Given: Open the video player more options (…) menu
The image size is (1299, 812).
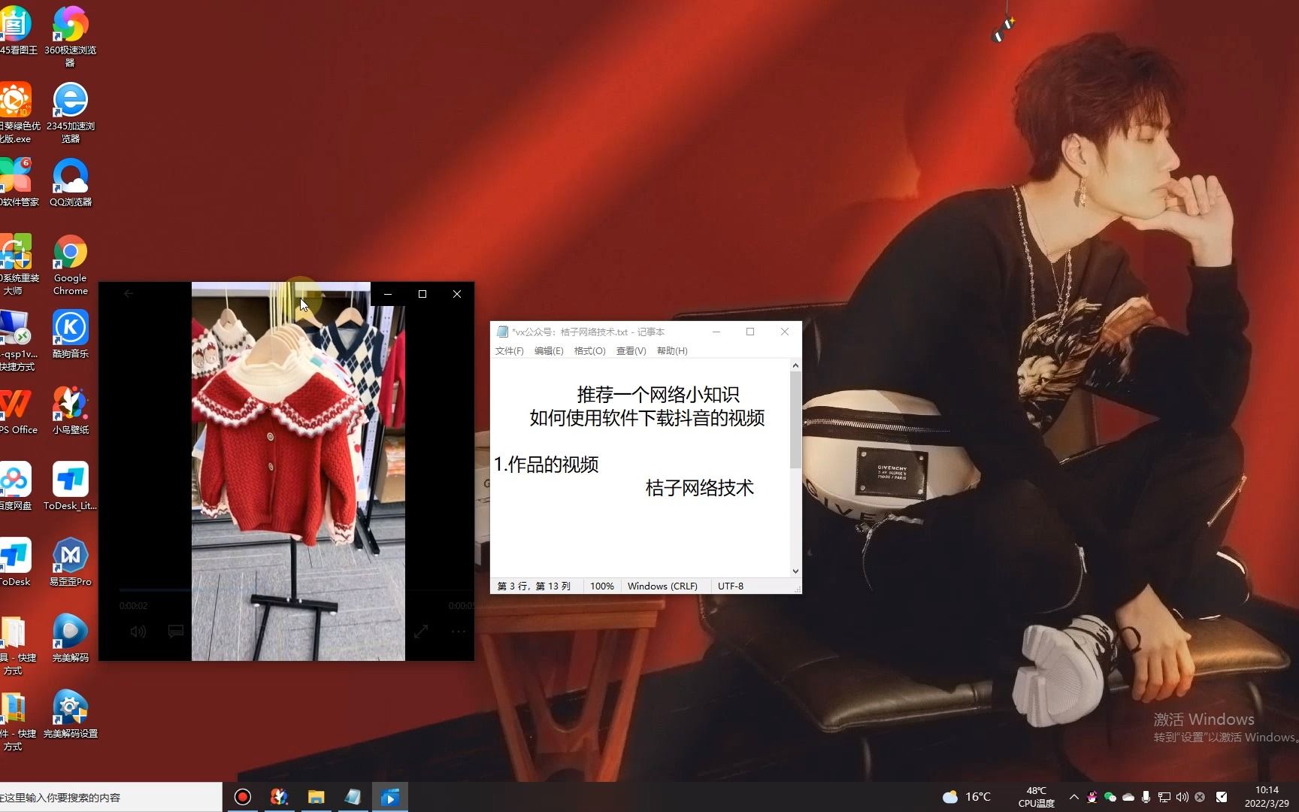Looking at the screenshot, I should (458, 632).
